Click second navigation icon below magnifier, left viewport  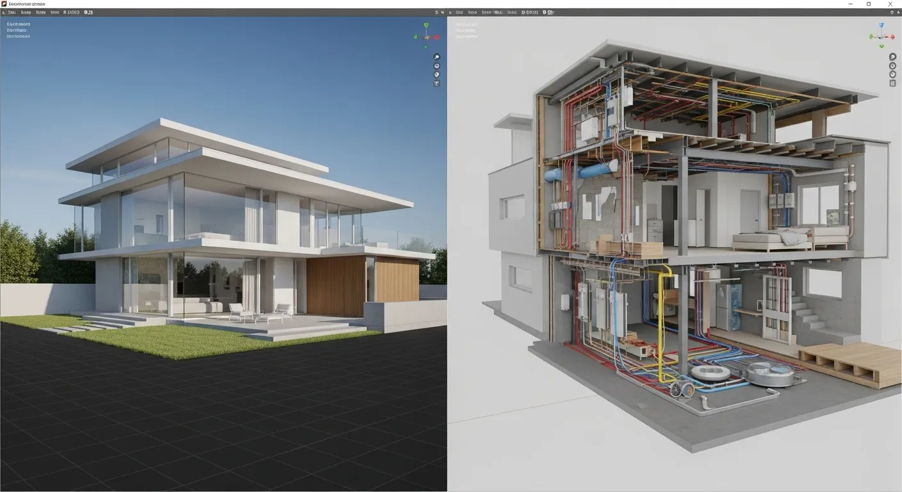[x=437, y=66]
